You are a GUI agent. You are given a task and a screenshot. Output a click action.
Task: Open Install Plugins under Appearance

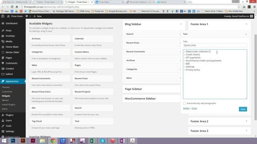(8, 104)
